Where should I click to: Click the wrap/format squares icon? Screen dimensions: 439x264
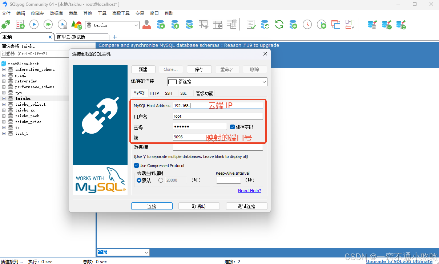350,24
